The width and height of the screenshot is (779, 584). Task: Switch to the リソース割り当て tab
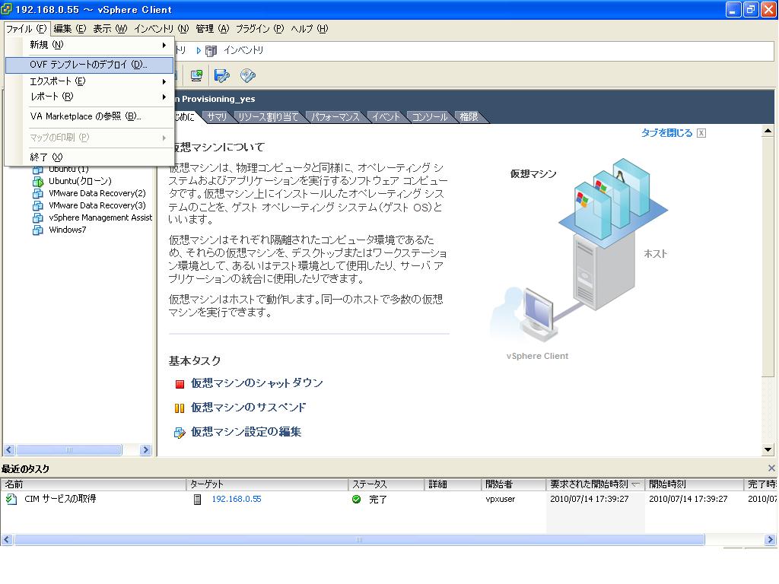269,117
